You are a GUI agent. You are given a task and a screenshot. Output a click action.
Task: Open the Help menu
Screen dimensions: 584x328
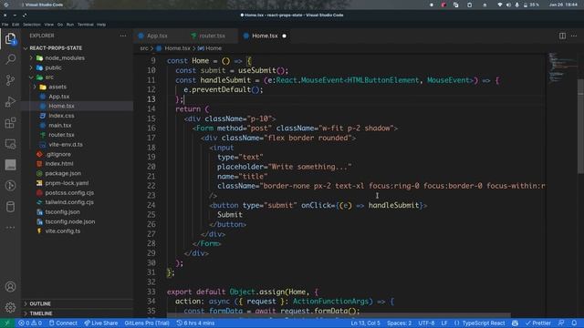(x=101, y=25)
